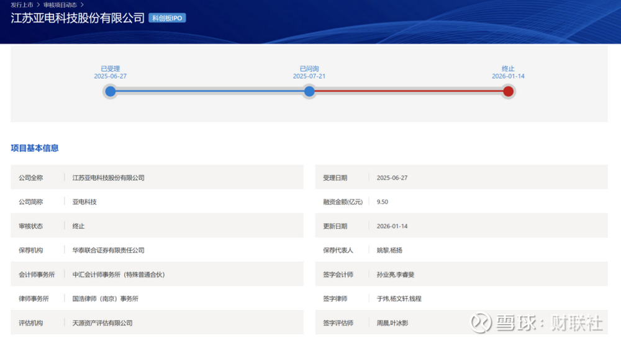Click the 评估机构 field label
The image size is (621, 342).
pyautogui.click(x=30, y=323)
